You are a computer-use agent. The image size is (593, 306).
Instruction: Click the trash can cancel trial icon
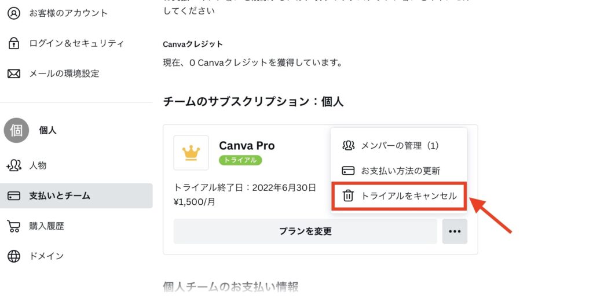click(x=348, y=196)
